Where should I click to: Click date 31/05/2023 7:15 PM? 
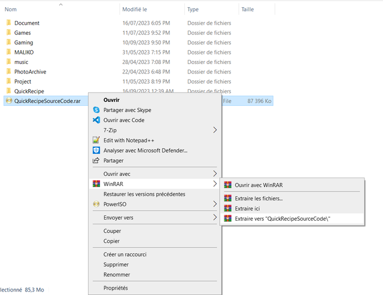click(x=146, y=52)
